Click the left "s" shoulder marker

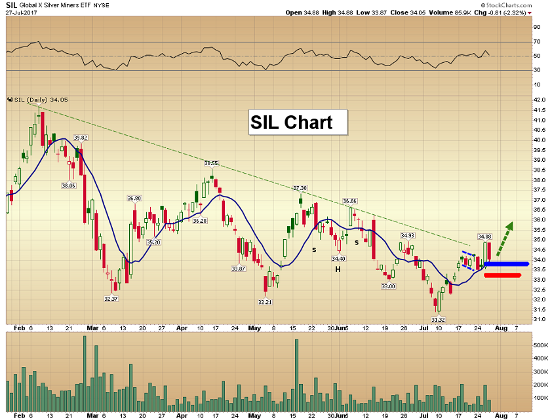point(314,250)
